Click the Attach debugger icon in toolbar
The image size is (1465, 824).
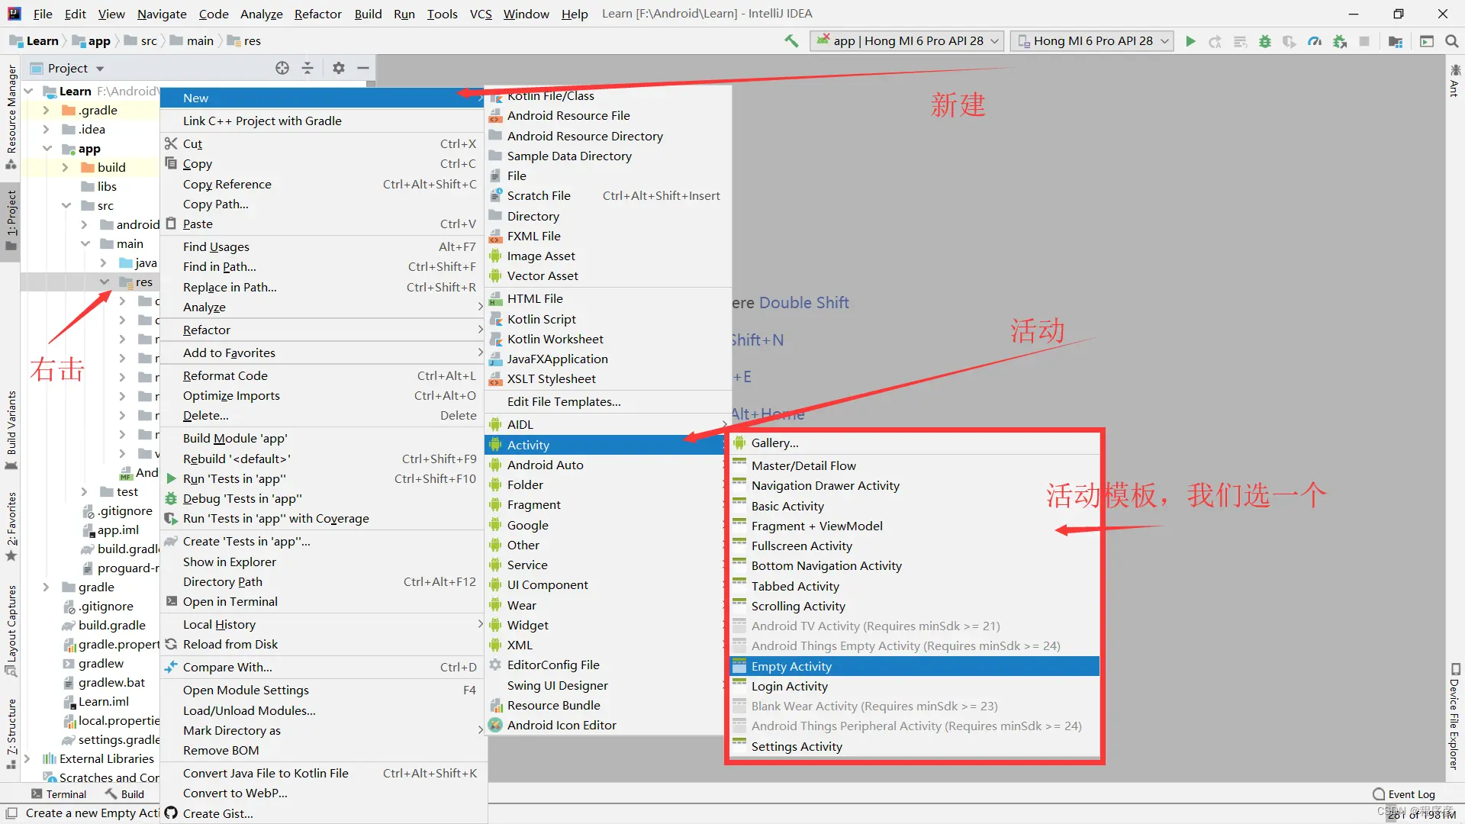click(x=1339, y=41)
